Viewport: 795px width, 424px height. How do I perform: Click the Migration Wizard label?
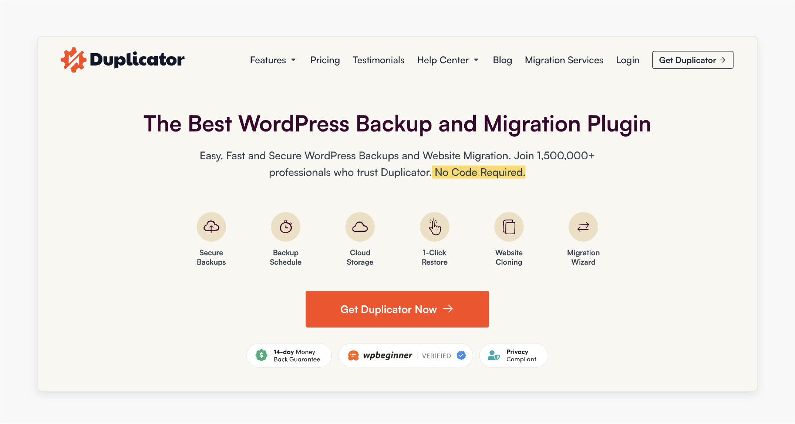[584, 258]
